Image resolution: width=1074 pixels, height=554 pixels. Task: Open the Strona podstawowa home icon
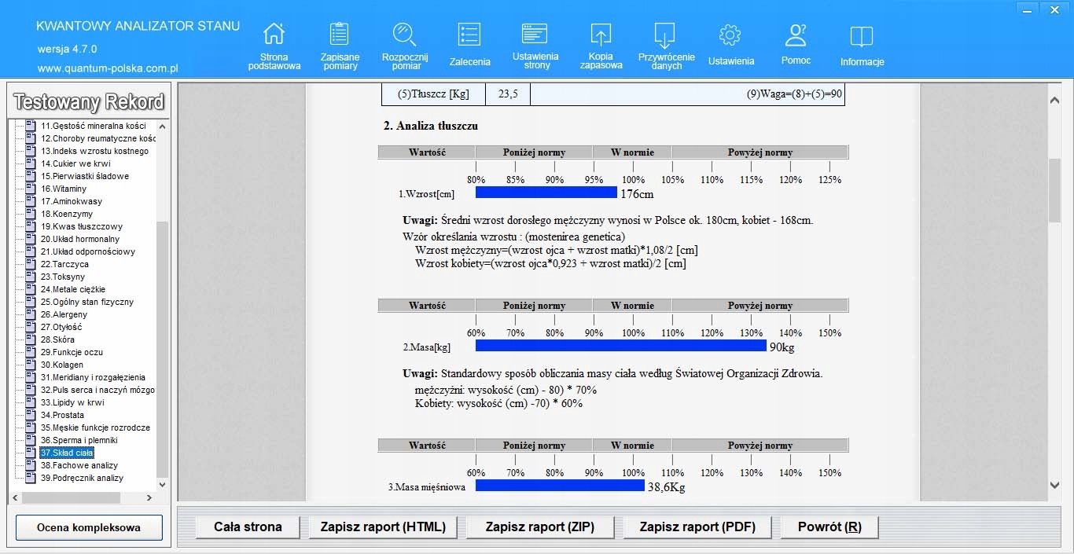[x=274, y=34]
